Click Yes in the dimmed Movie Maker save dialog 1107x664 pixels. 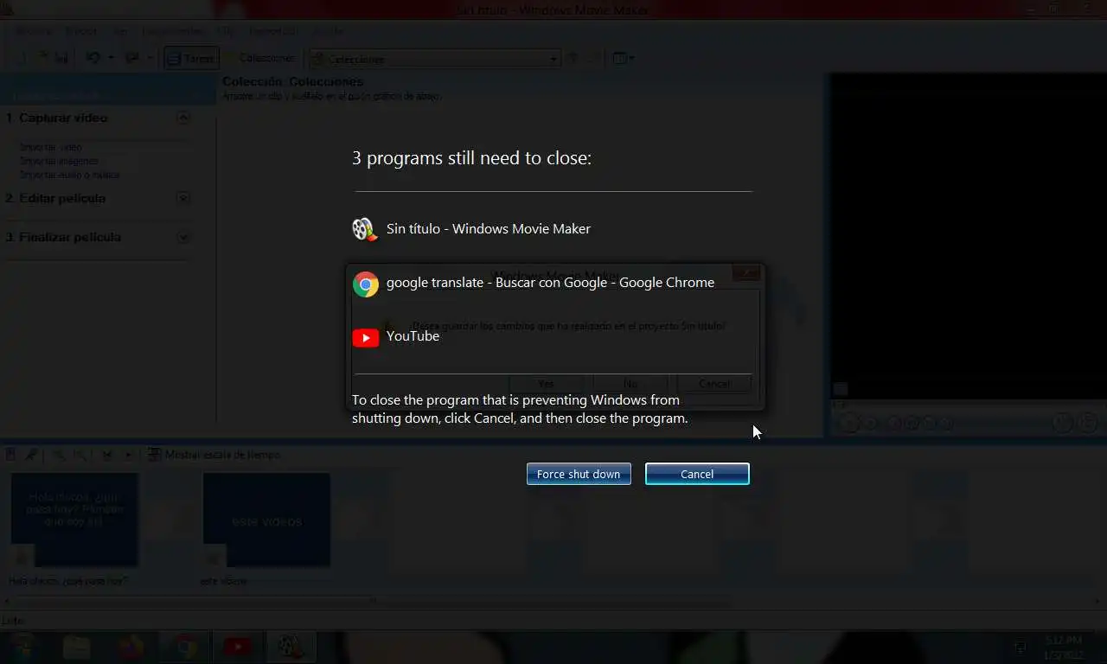tap(546, 383)
